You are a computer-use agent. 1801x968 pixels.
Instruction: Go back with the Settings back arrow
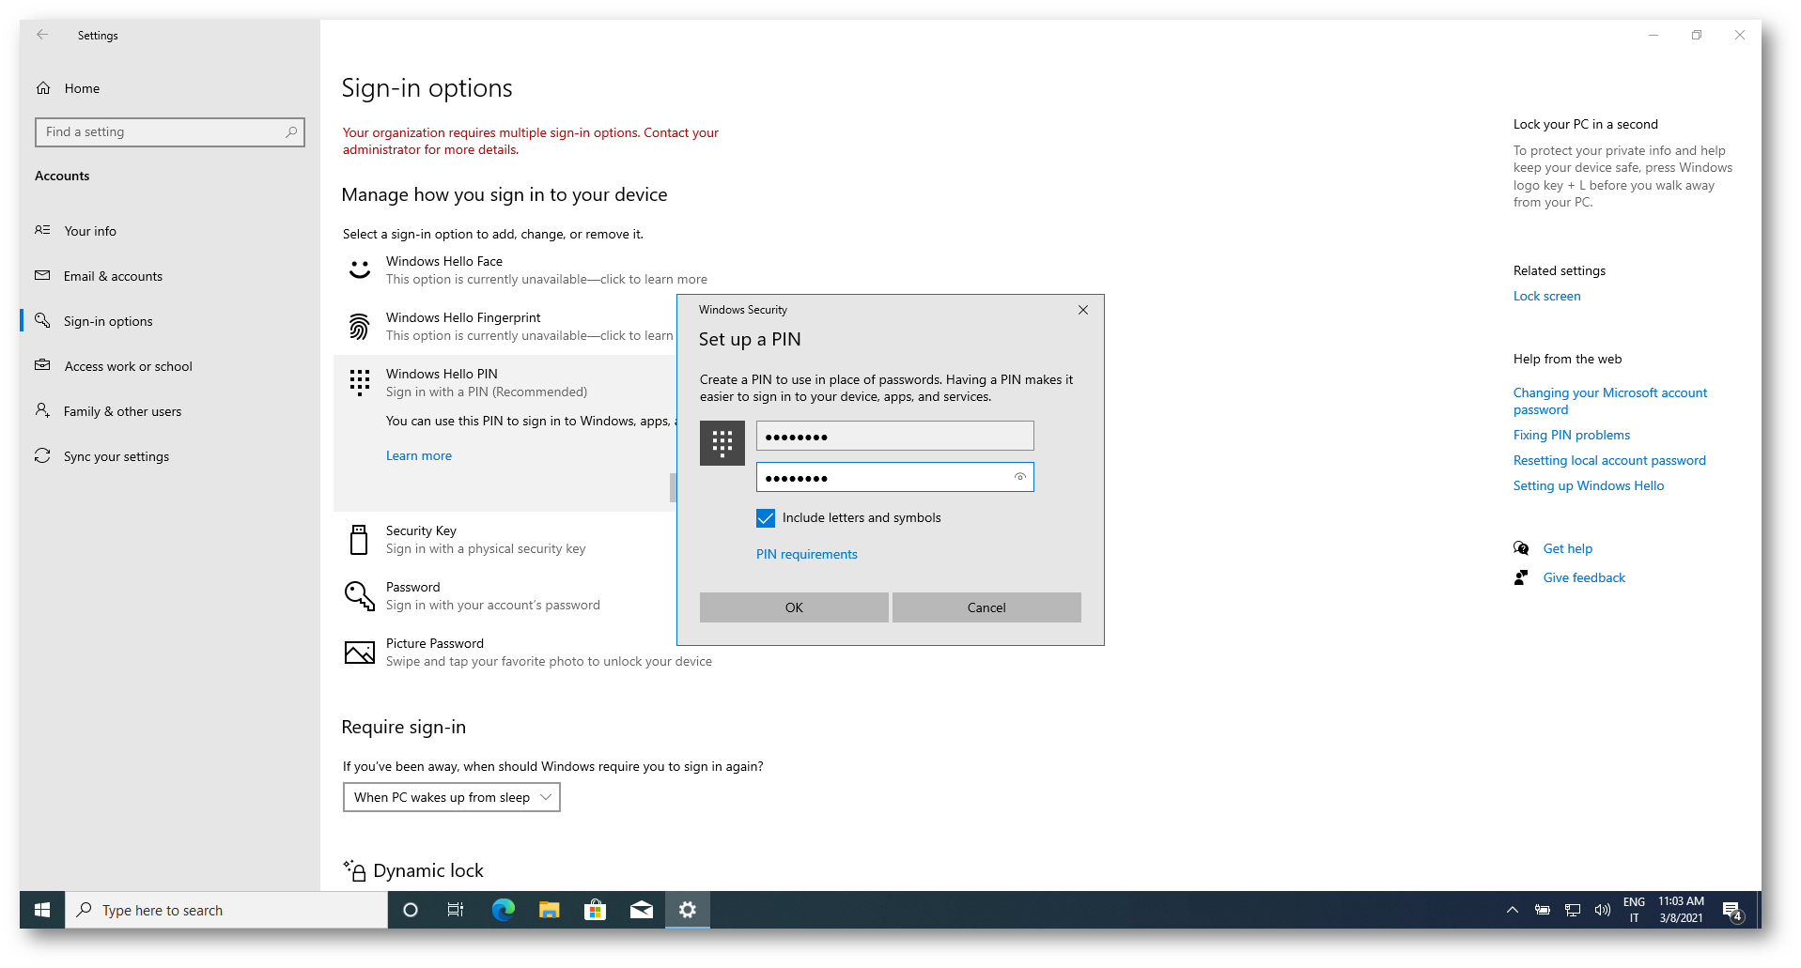tap(42, 35)
